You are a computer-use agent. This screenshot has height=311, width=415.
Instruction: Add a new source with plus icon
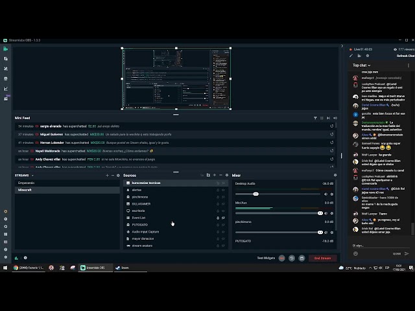(x=215, y=175)
